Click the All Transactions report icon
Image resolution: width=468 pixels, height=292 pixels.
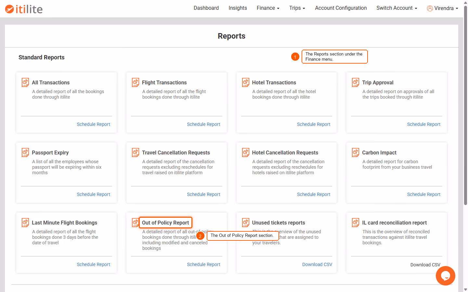25,82
